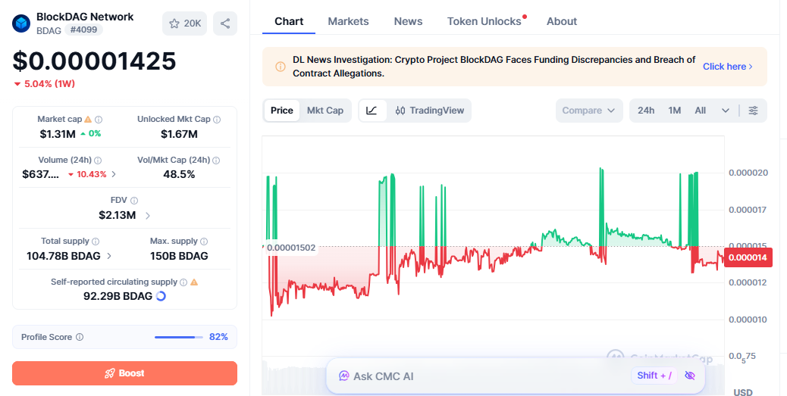Open the About tab
787x396 pixels.
pyautogui.click(x=562, y=21)
